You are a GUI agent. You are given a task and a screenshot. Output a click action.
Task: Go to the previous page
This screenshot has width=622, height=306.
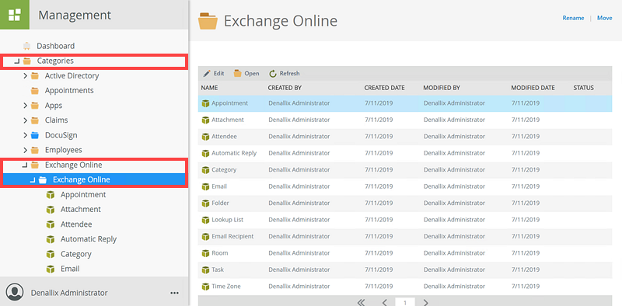pyautogui.click(x=384, y=303)
